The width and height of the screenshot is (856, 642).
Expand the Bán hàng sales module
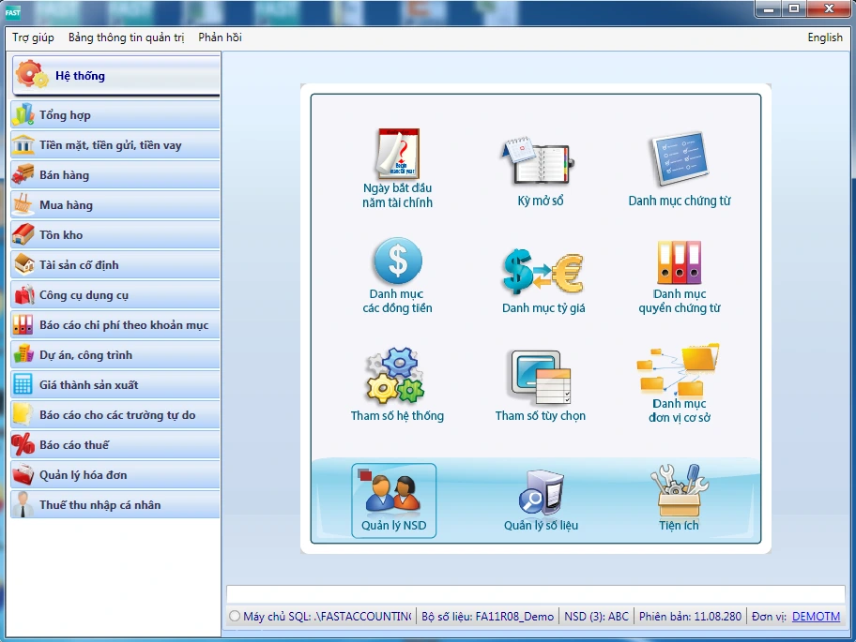[115, 175]
